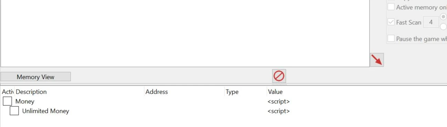Select the Money entry description

(x=25, y=101)
